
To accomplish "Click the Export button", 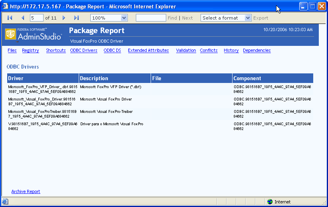I will point(261,18).
